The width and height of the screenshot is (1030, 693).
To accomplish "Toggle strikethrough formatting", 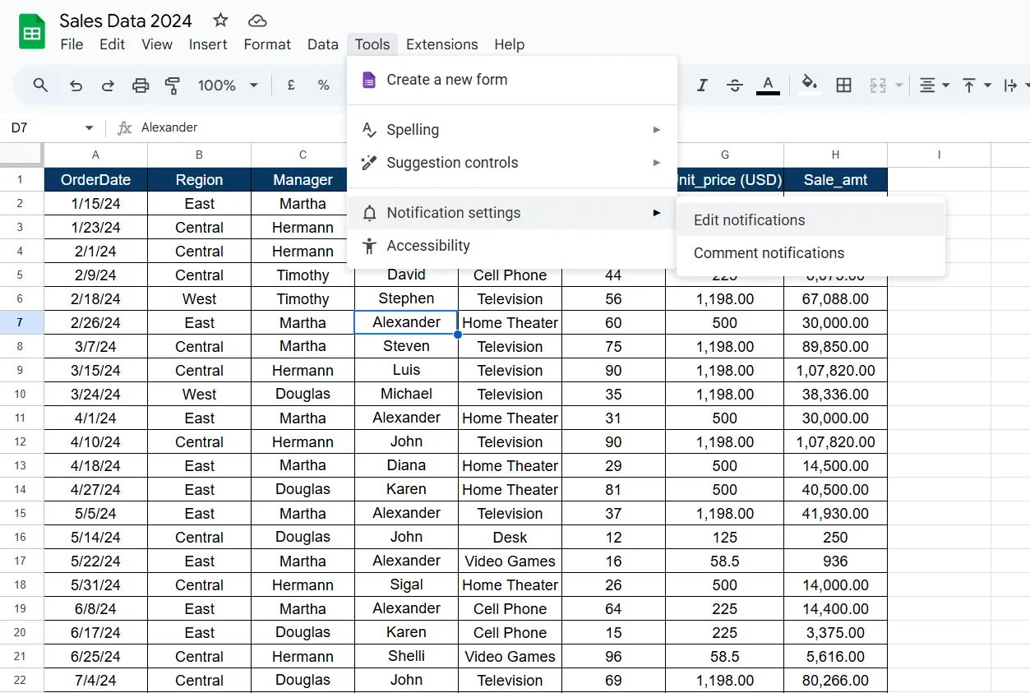I will coord(735,85).
